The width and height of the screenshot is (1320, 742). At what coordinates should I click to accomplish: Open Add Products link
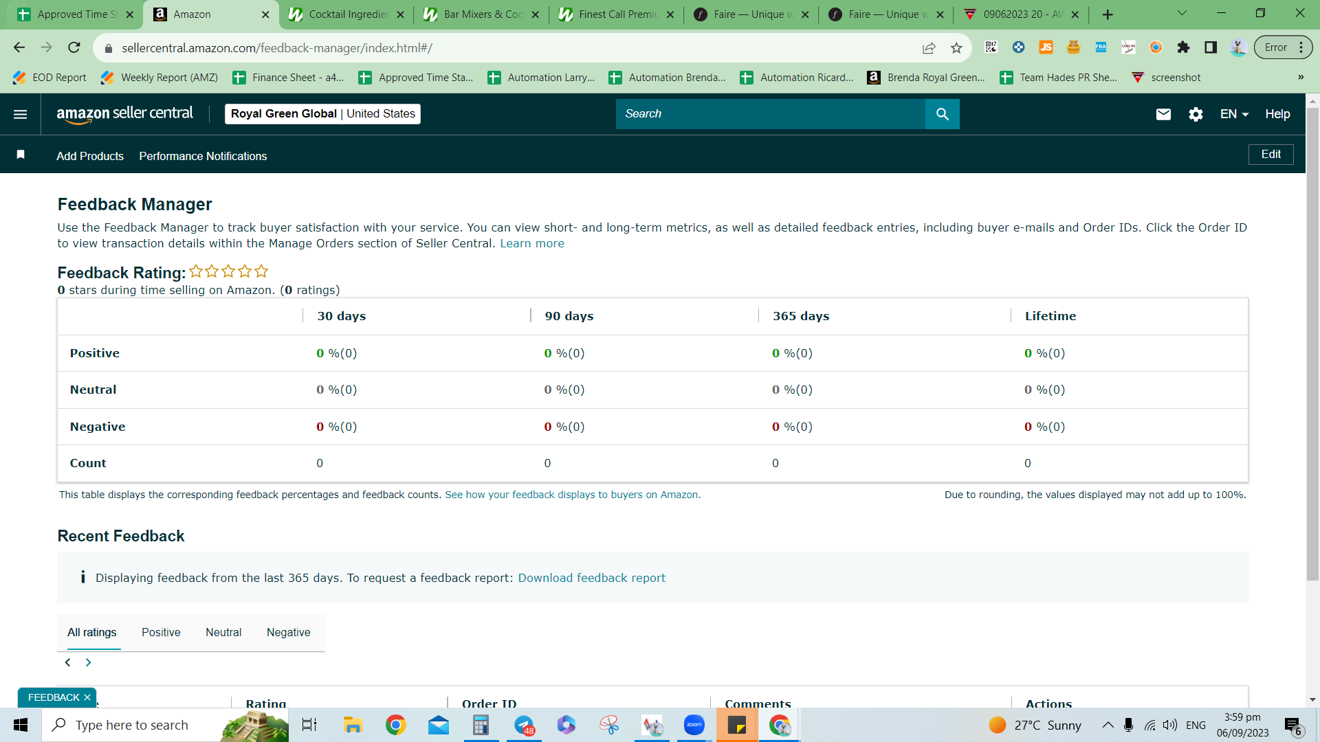tap(90, 156)
